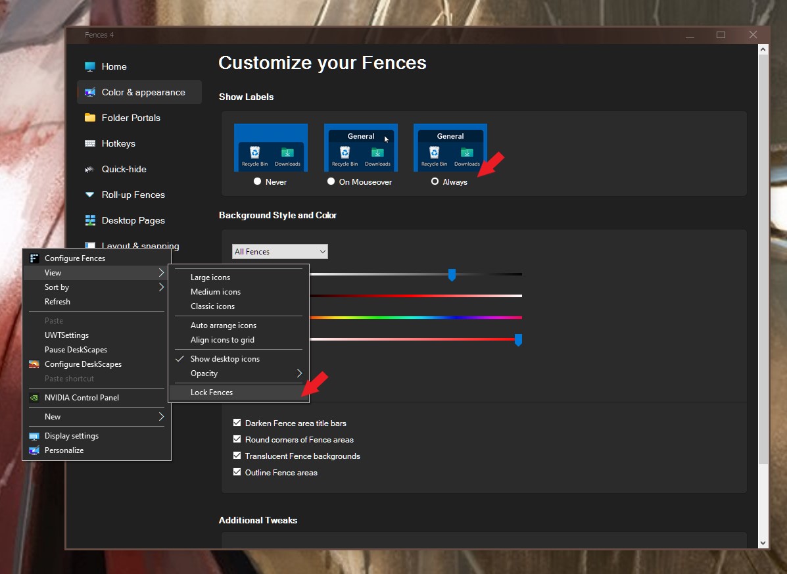
Task: Close the Fences 4 window
Action: pyautogui.click(x=753, y=35)
